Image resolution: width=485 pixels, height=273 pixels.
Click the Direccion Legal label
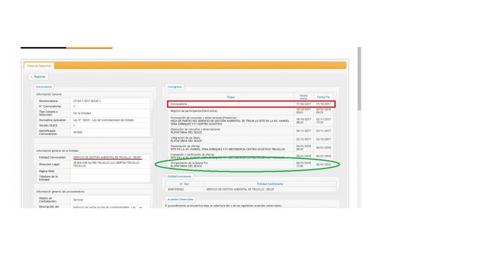50,164
